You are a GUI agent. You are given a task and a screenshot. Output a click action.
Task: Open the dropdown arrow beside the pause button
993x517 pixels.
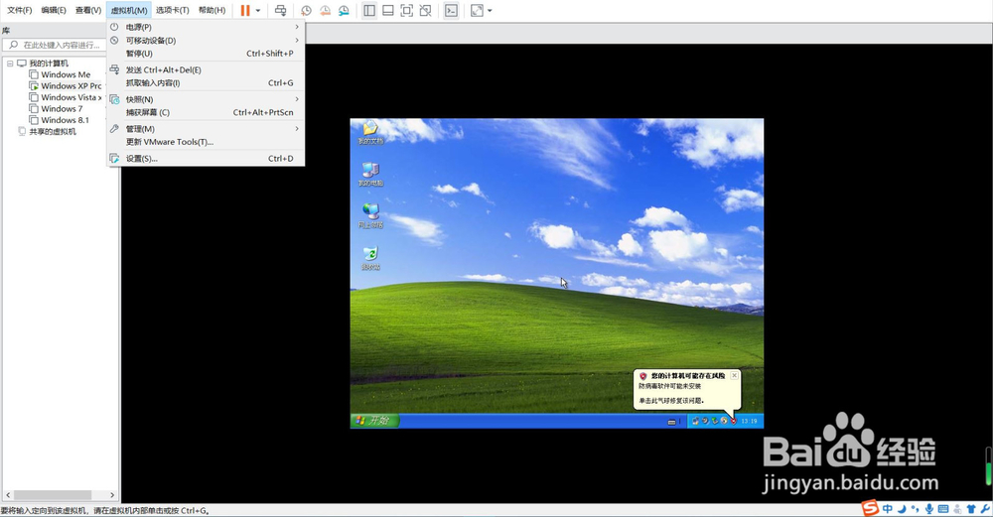[x=258, y=11]
